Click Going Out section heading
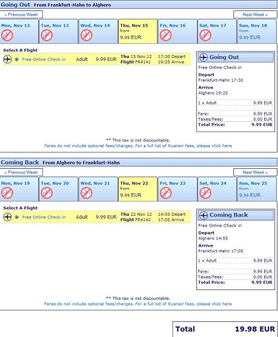This screenshot has height=337, width=278. [16, 5]
